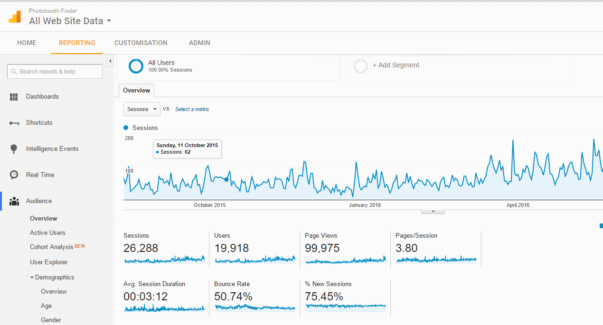The image size is (603, 325).
Task: Click the 19,918 Users value
Action: [x=232, y=248]
